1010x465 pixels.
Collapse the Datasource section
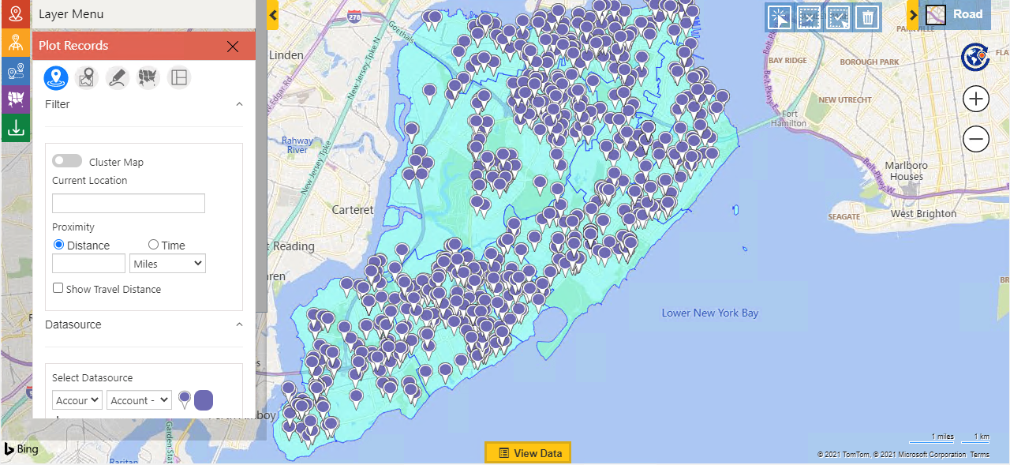click(x=240, y=324)
